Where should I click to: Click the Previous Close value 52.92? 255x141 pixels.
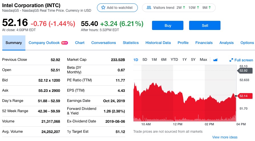[55, 60]
